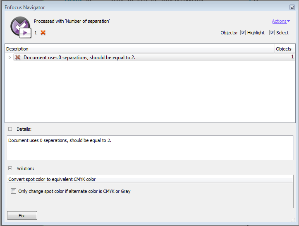299x226 pixels.
Task: Collapse the Details section
Action: (x=10, y=129)
